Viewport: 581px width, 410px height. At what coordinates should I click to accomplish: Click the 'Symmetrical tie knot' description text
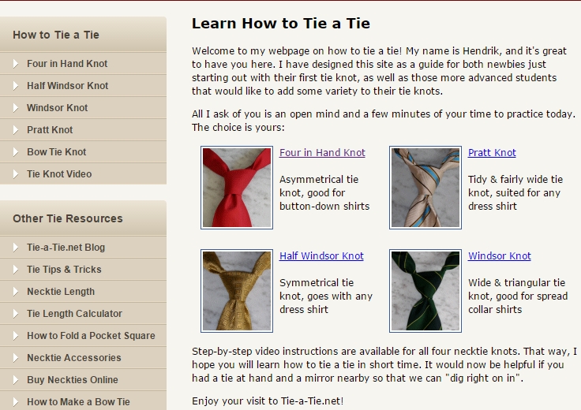click(326, 296)
